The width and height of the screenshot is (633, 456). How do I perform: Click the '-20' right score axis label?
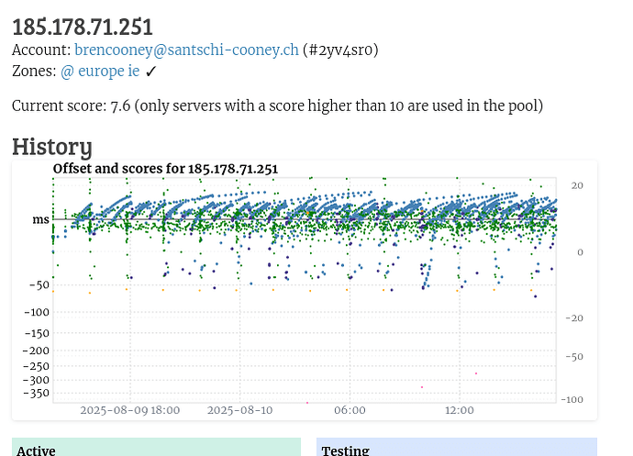coord(574,318)
